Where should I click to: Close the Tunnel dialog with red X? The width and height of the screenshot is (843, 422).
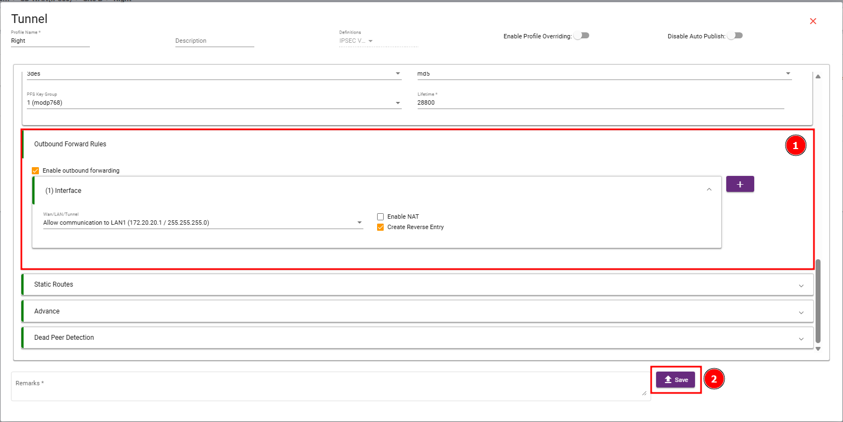click(x=813, y=21)
